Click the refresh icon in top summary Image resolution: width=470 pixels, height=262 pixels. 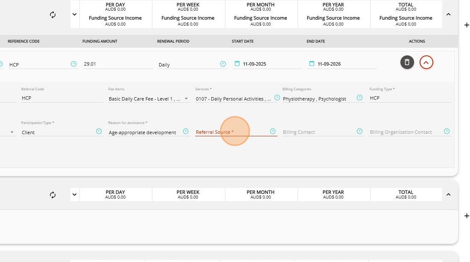coord(53,14)
